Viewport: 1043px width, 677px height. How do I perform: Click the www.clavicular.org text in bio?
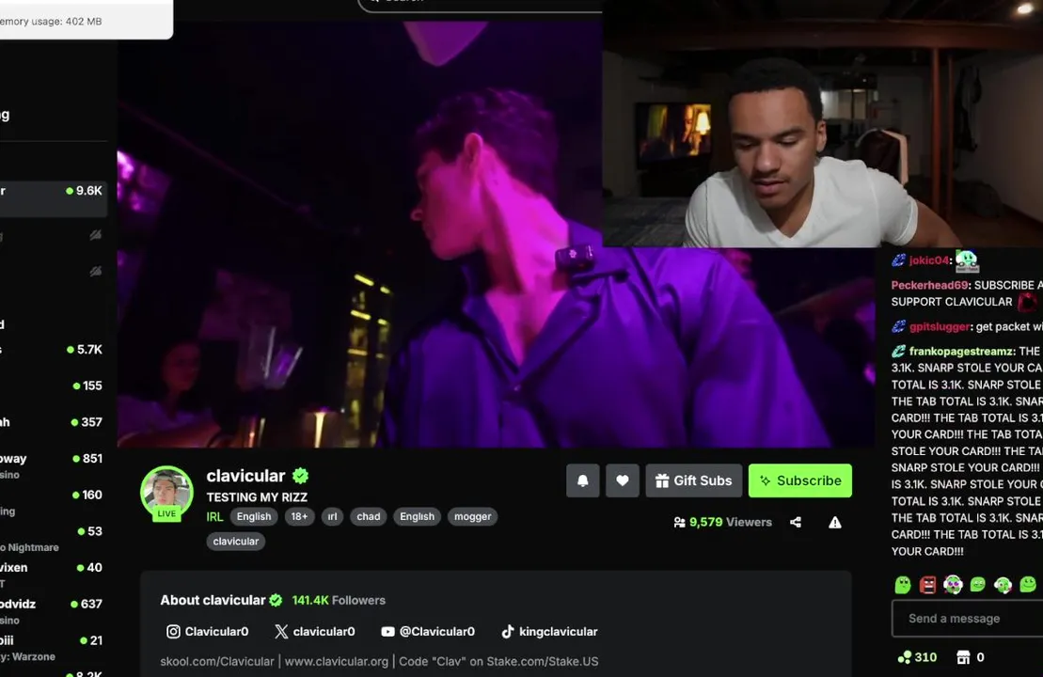tap(336, 662)
